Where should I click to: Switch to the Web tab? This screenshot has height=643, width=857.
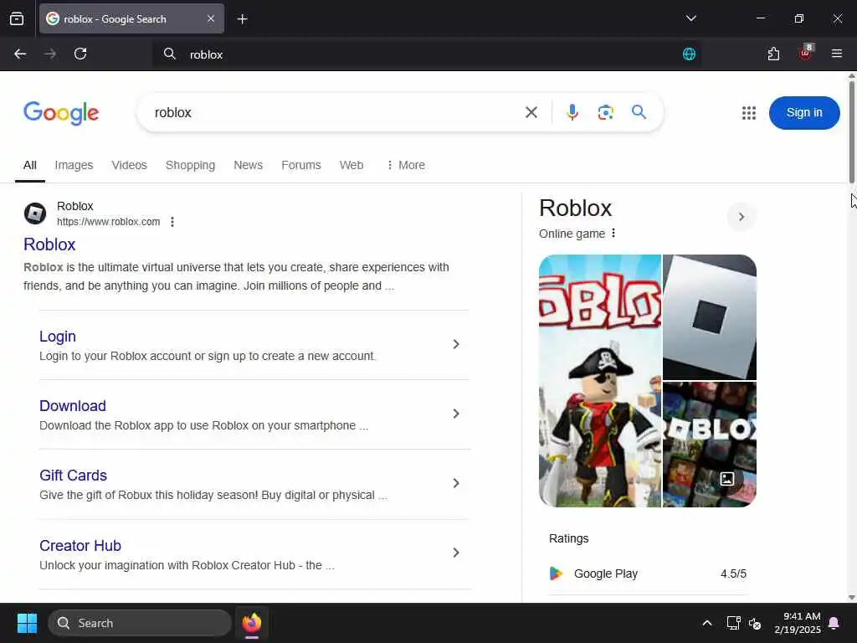[x=352, y=165]
